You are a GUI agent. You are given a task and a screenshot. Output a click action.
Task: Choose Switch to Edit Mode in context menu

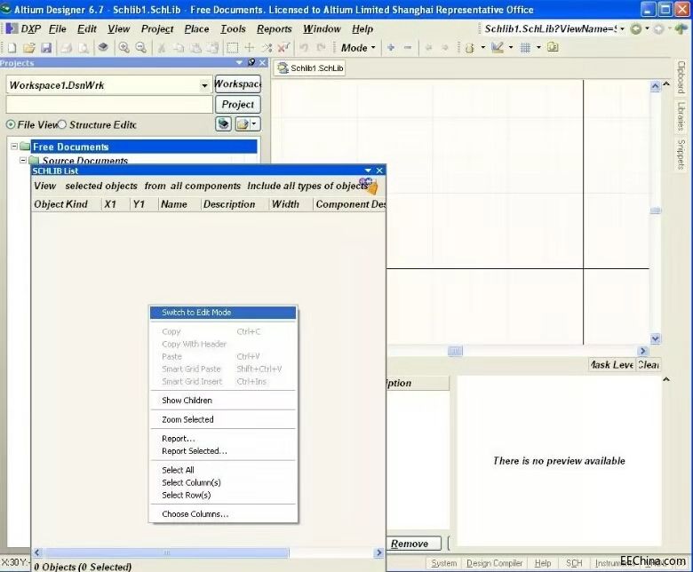[x=223, y=313]
